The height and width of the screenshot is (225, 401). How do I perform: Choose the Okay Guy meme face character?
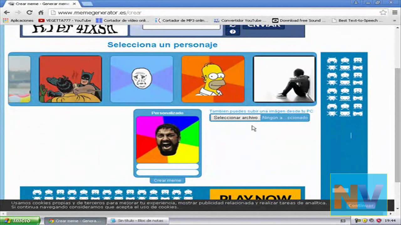pos(142,79)
